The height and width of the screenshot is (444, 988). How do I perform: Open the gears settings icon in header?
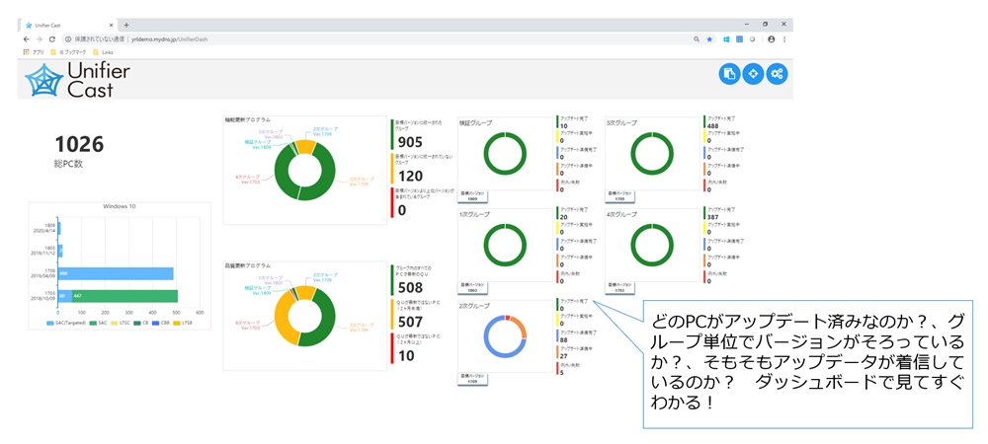(777, 74)
